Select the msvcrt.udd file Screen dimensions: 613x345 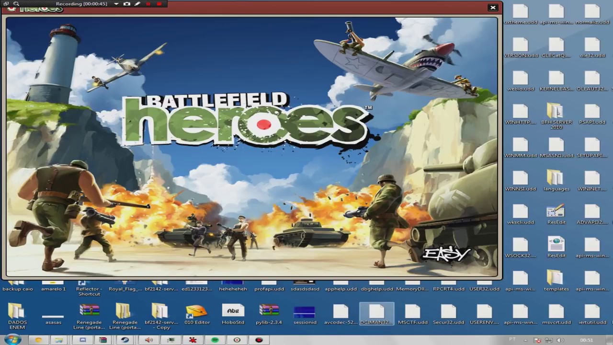[x=556, y=315]
